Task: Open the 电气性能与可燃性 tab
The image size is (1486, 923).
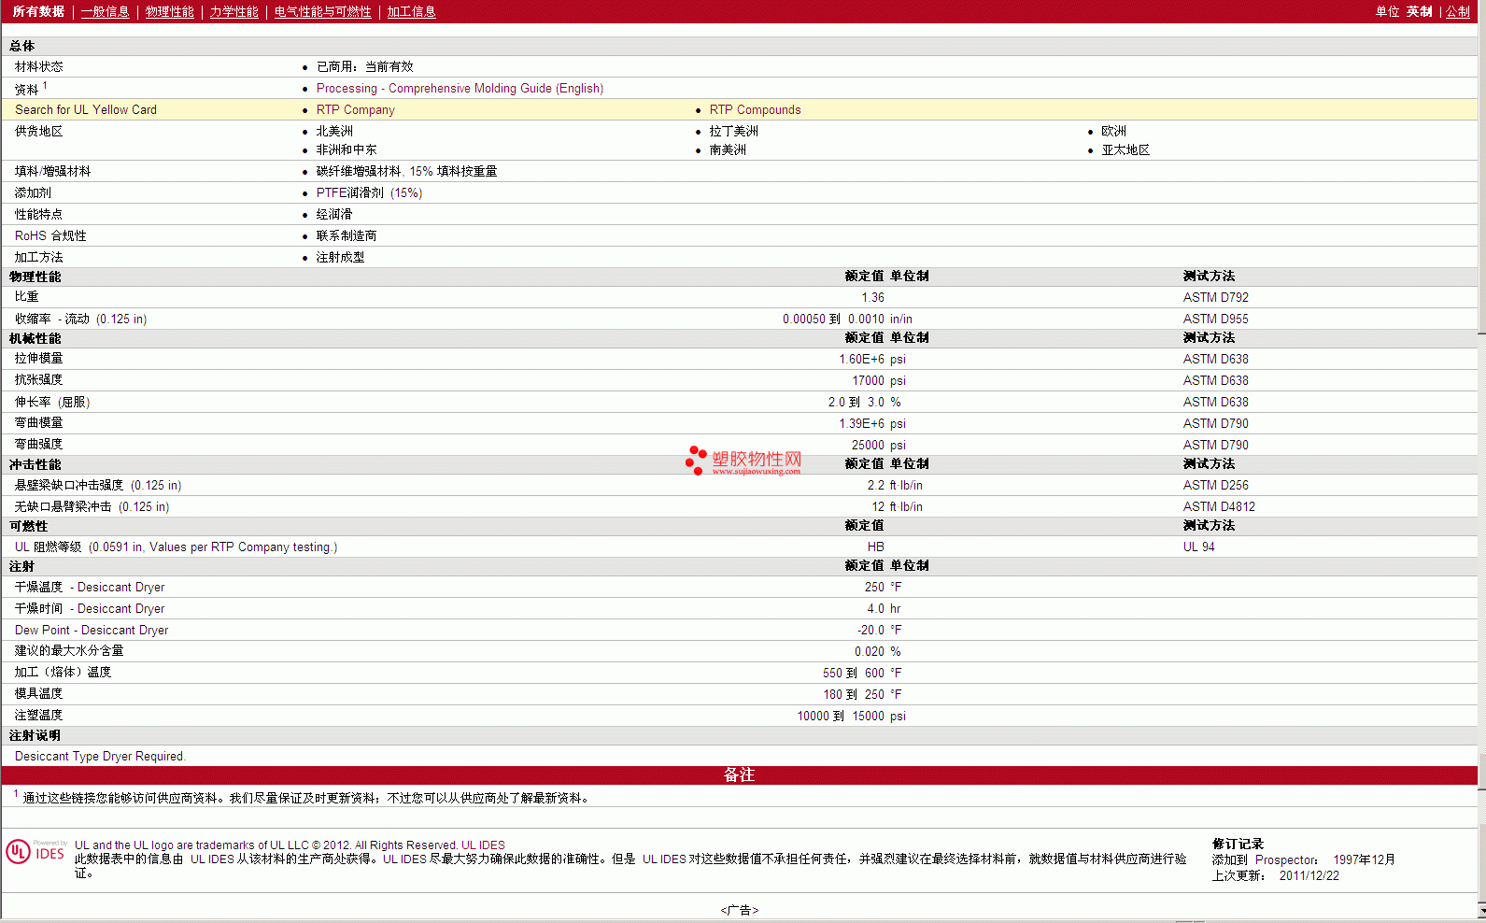Action: [x=322, y=11]
